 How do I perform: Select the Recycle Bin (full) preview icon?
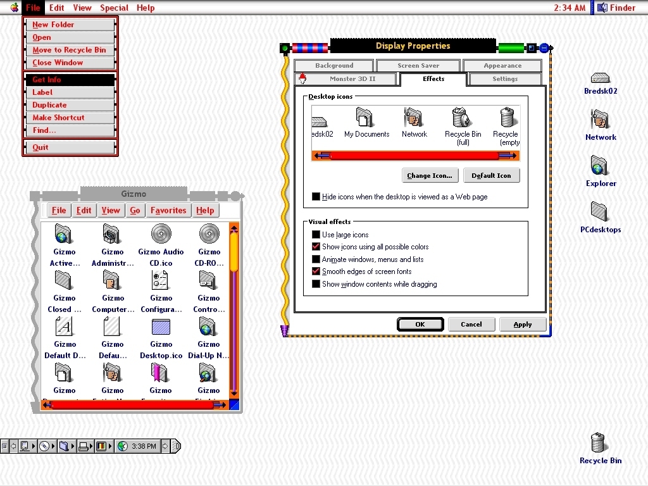click(462, 120)
